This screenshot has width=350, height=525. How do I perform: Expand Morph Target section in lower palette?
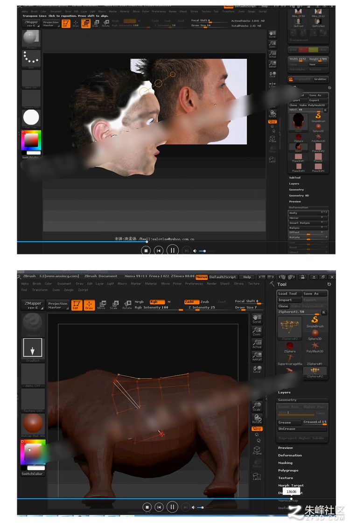pyautogui.click(x=291, y=485)
